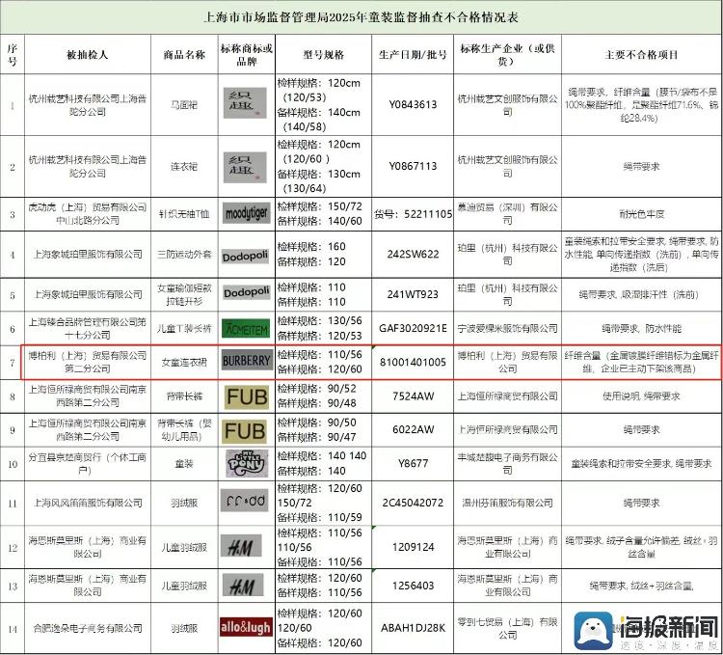This screenshot has width=723, height=655.
Task: Click inspected company 分宜县京楚商贸行（个体工商户）
Action: click(x=88, y=464)
